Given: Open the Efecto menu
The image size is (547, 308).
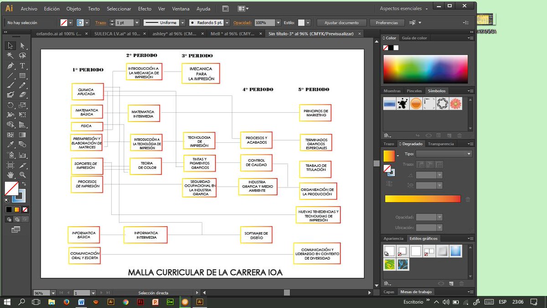Looking at the screenshot, I should coord(144,9).
